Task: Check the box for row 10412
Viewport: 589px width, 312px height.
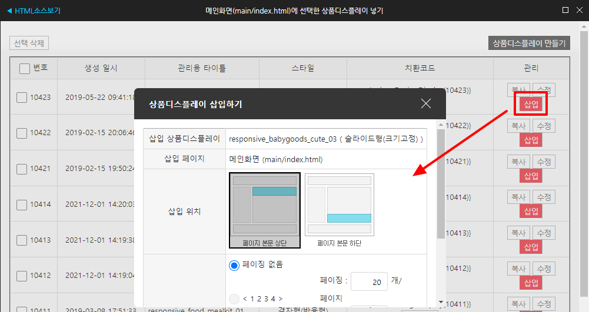Action: (x=22, y=276)
